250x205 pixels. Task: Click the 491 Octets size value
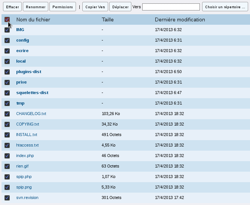[x=112, y=135]
